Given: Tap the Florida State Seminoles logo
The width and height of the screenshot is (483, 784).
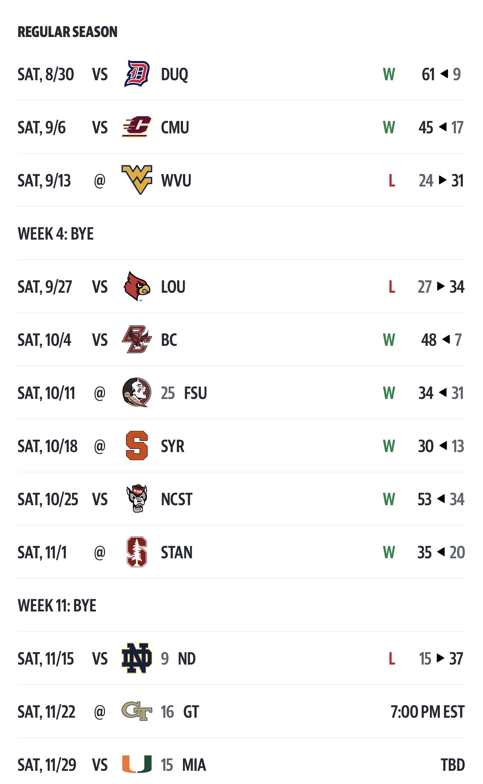Looking at the screenshot, I should (137, 393).
